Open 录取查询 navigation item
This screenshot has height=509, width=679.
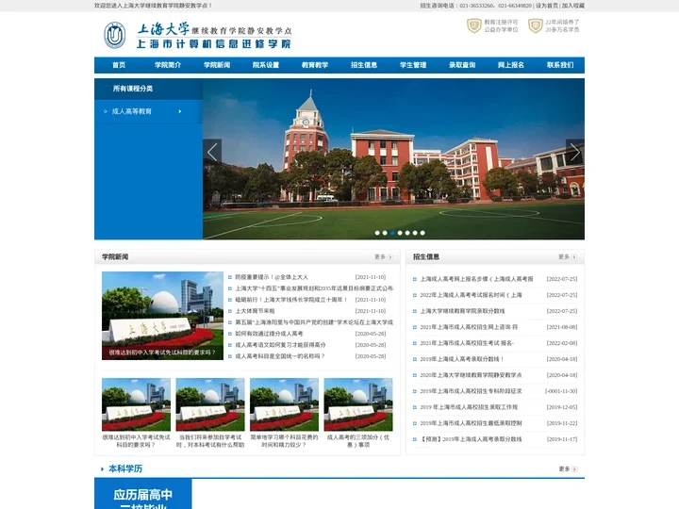462,65
